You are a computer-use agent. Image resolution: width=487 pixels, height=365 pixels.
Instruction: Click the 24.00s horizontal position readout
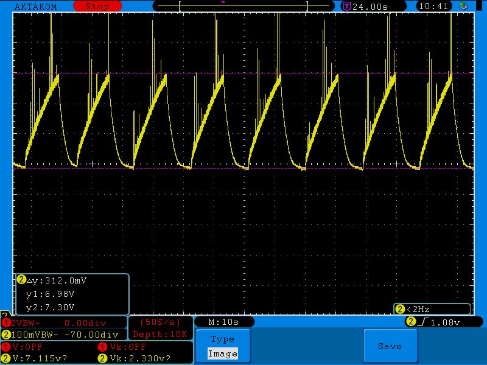pos(370,7)
